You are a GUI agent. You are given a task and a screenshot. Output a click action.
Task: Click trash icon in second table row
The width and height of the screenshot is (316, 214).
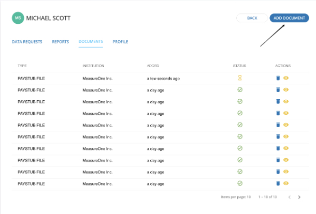coord(278,90)
